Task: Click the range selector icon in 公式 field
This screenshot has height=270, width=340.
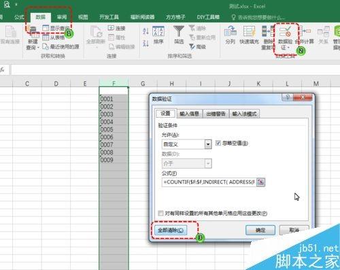Action: (x=260, y=182)
